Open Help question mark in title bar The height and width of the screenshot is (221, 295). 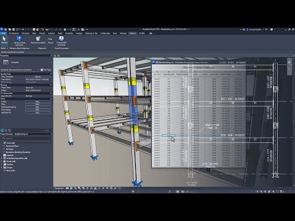(272, 29)
